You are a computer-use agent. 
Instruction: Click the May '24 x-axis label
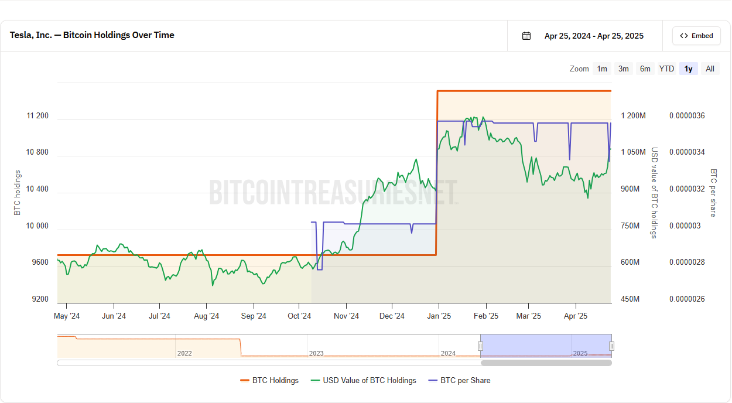[x=67, y=316]
